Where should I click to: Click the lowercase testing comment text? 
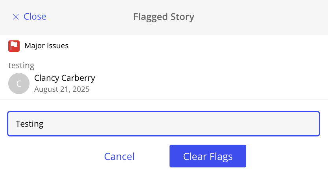tap(21, 65)
